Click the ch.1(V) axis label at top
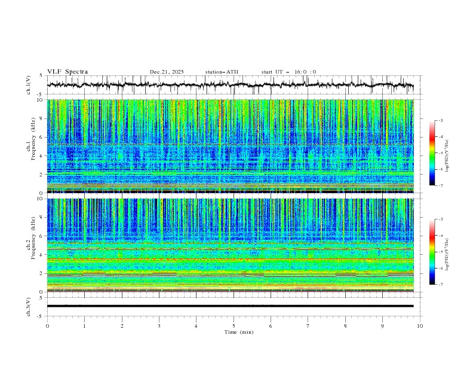 tap(29, 86)
